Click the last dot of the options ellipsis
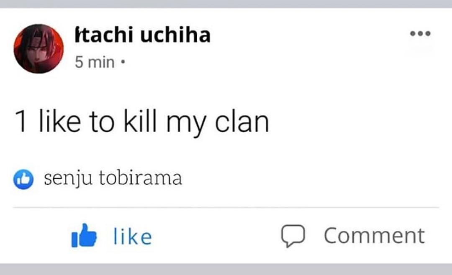 pos(428,34)
